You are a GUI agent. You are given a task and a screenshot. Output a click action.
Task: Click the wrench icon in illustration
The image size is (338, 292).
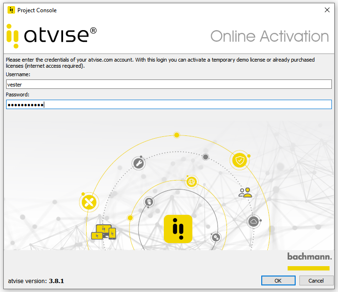(138, 164)
